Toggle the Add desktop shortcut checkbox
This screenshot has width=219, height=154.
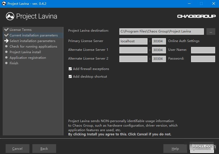tap(70, 77)
